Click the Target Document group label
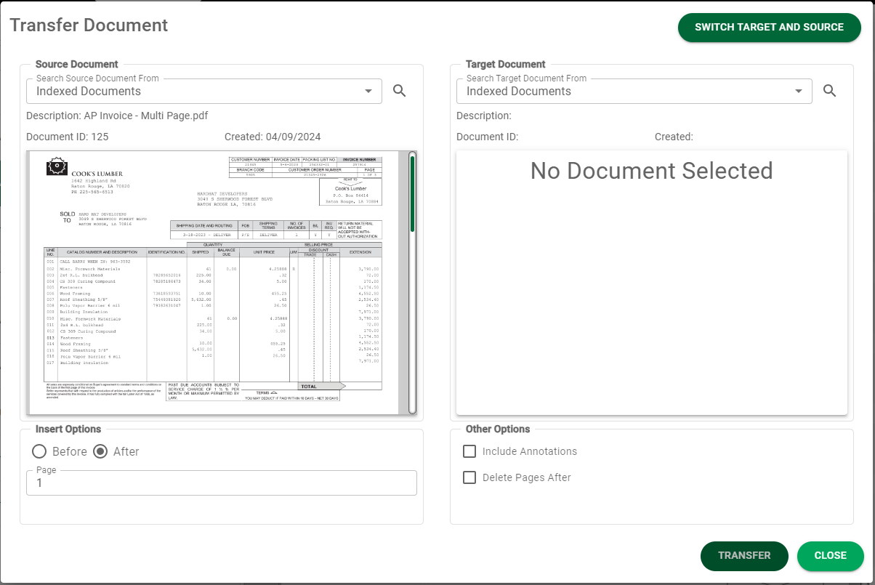 point(506,64)
